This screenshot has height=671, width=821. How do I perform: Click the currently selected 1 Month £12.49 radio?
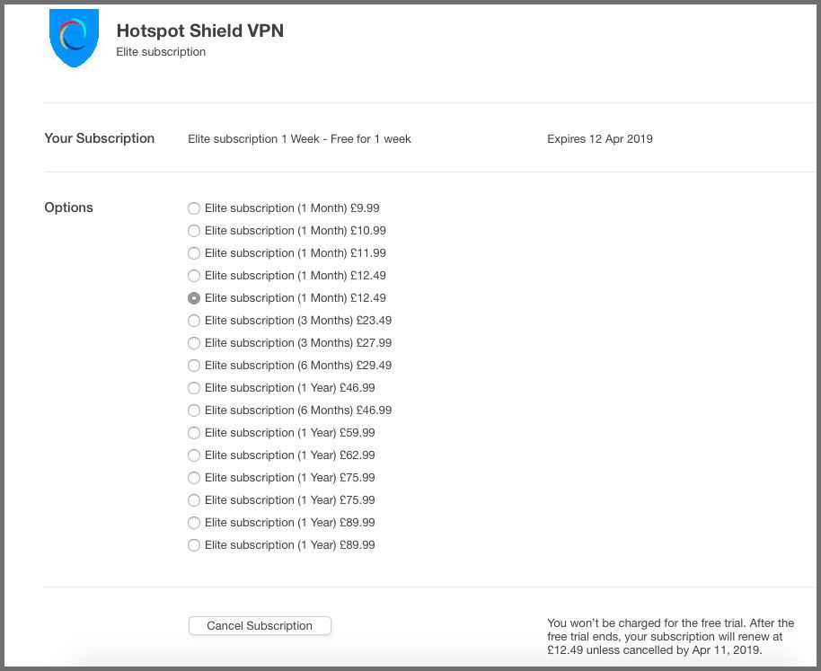tap(194, 298)
